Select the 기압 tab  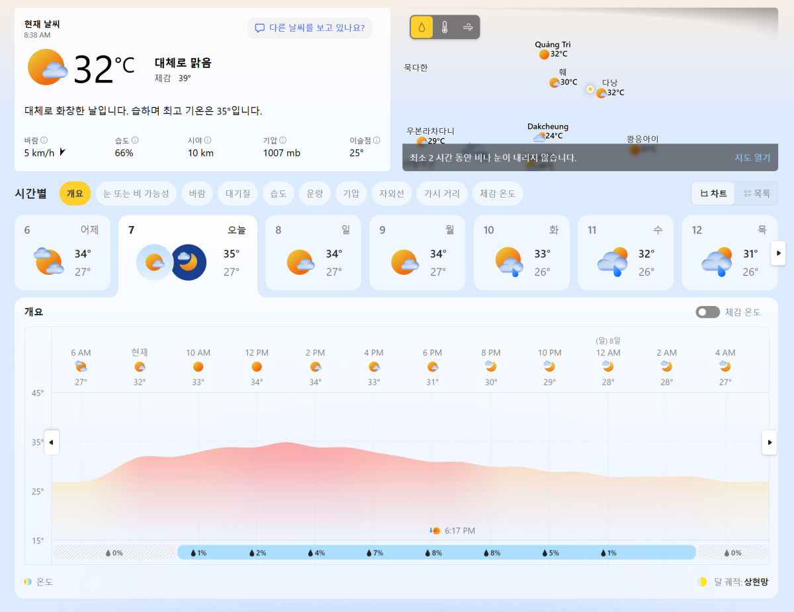351,194
